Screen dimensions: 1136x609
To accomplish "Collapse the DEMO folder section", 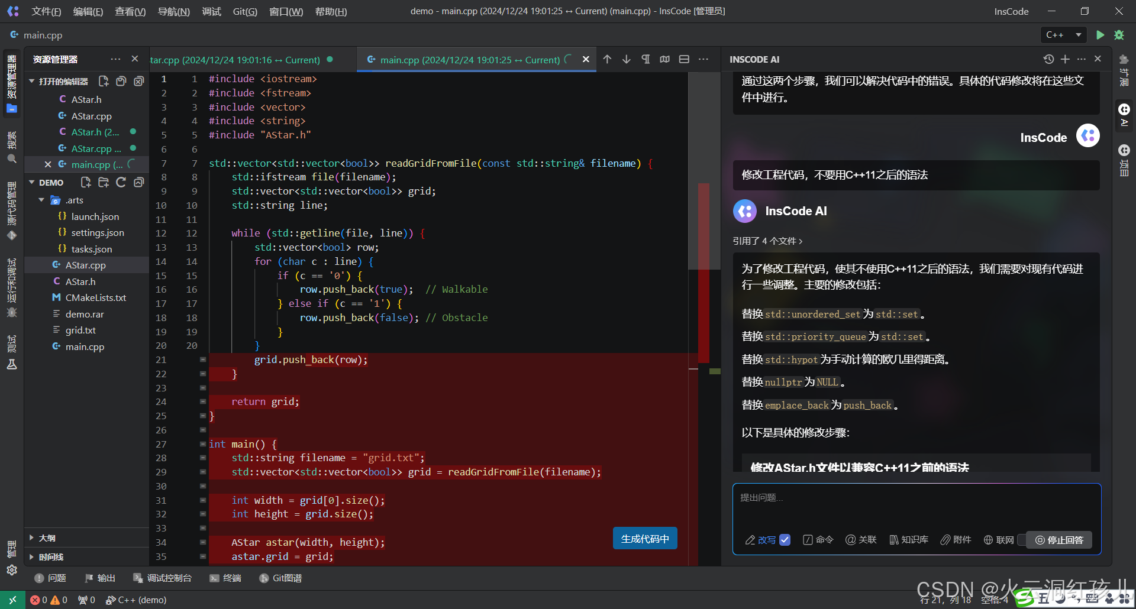I will click(x=32, y=183).
